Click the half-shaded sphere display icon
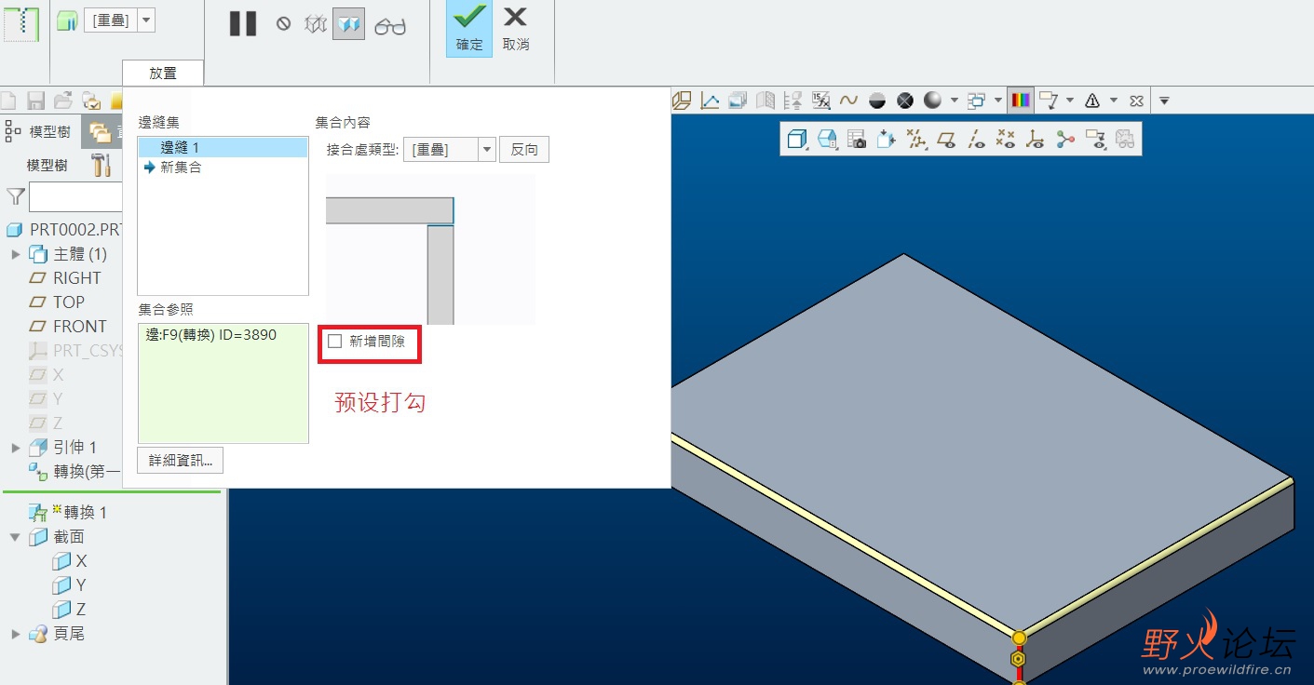The height and width of the screenshot is (685, 1314). click(876, 101)
